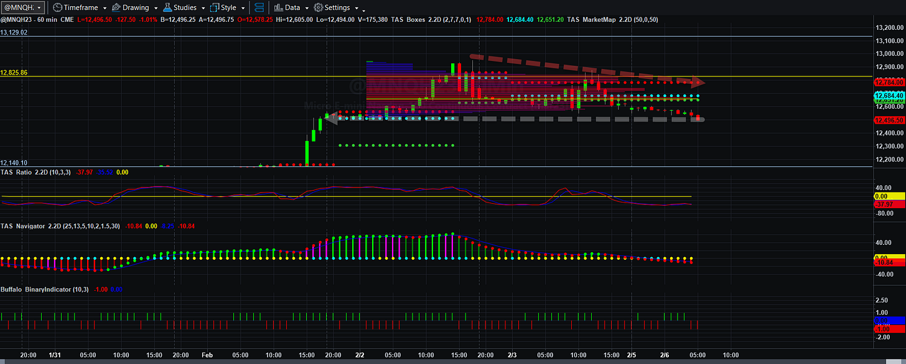Click the Data bar chart icon

[x=278, y=7]
